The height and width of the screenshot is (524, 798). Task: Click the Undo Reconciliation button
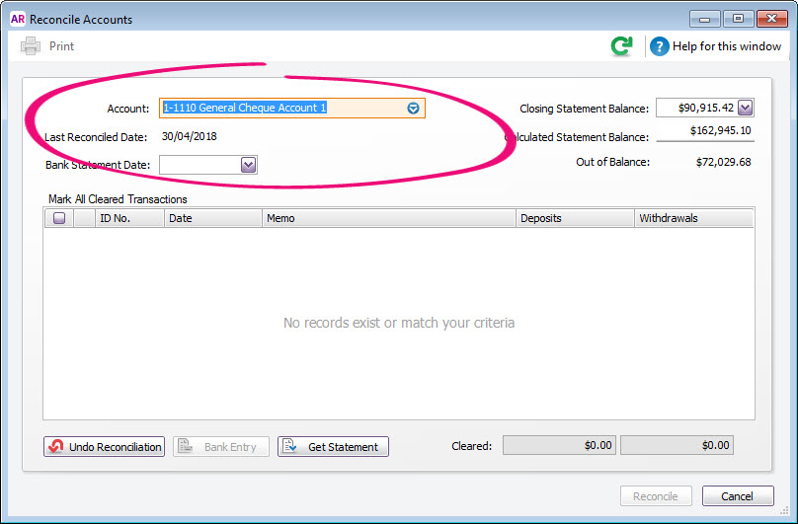click(104, 447)
